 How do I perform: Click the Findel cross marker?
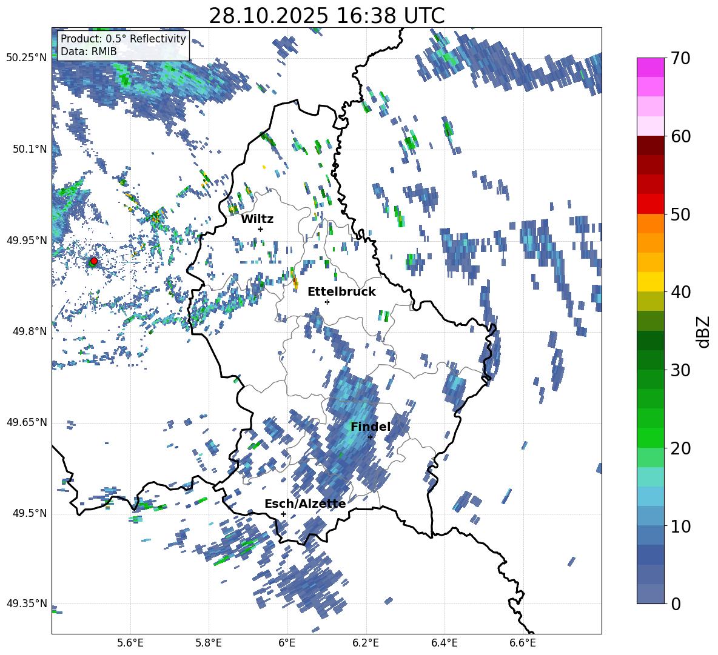(370, 437)
